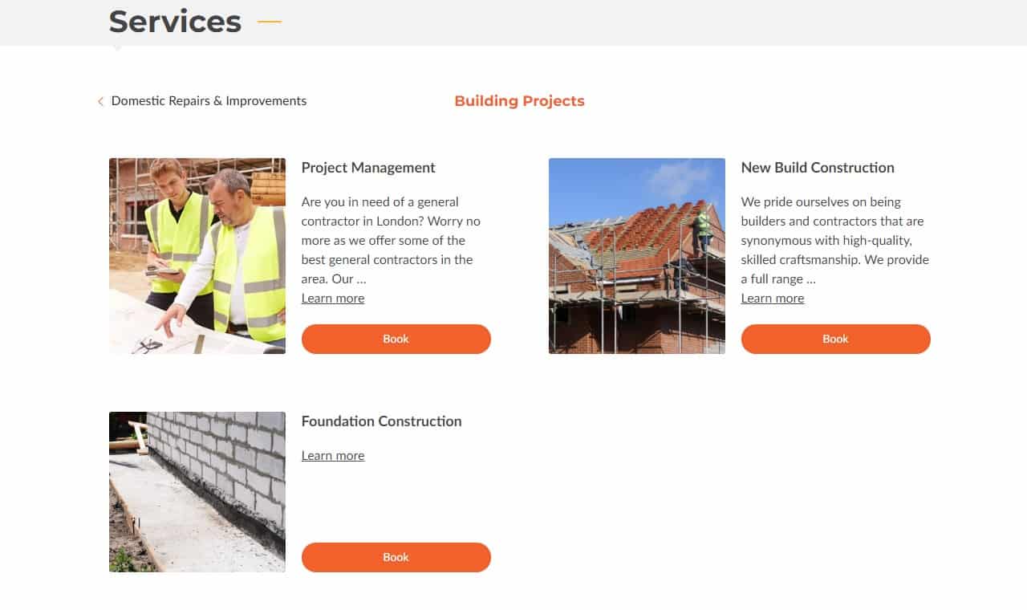Image resolution: width=1027 pixels, height=610 pixels.
Task: Click the orange dash beside Services
Action: coord(270,22)
